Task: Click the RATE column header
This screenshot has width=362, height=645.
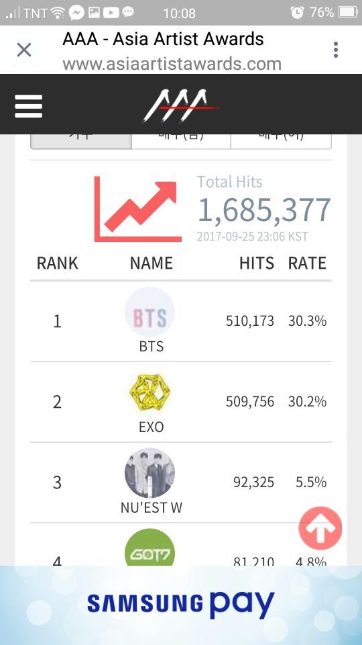Action: (x=307, y=263)
